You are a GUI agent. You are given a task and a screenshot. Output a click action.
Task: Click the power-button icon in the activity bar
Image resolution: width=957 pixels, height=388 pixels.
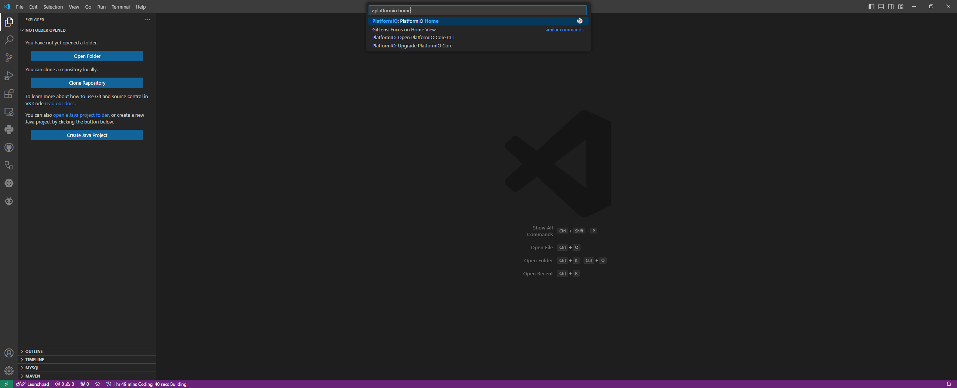tap(9, 183)
